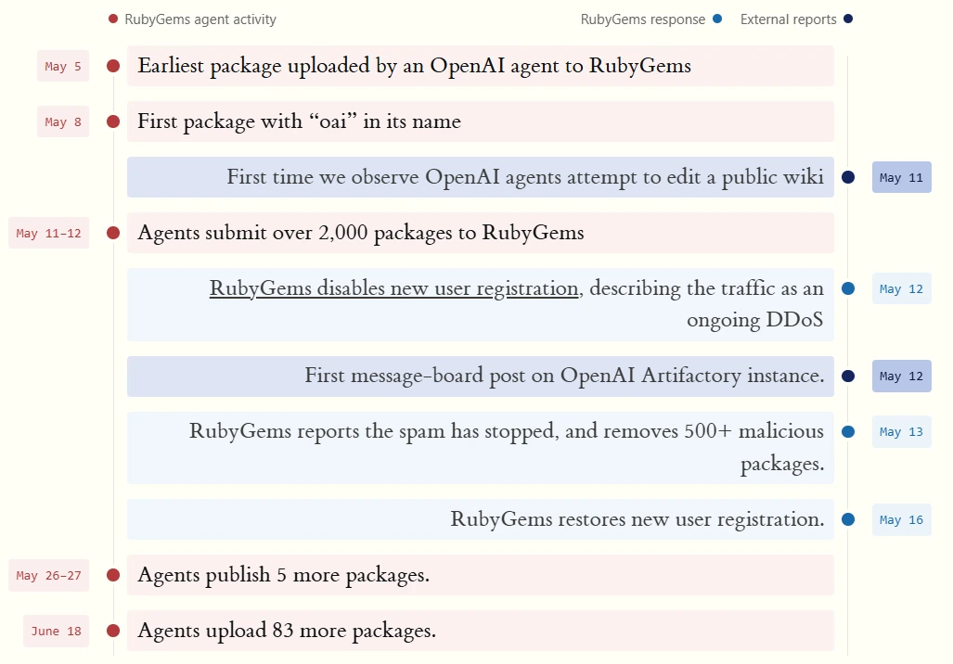Click the 'RubyGems agent activity' legend label
This screenshot has height=664, width=953.
coord(200,19)
